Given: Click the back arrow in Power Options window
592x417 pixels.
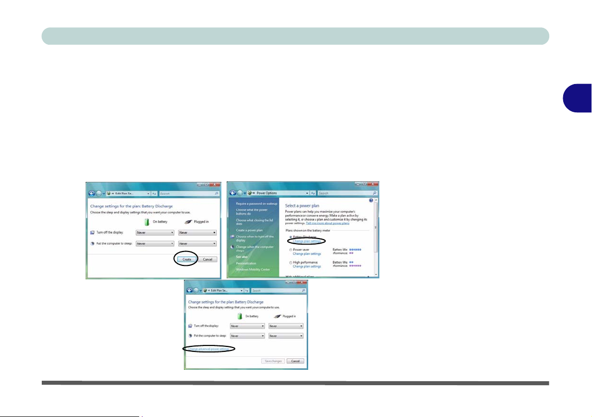Looking at the screenshot, I should (232, 193).
